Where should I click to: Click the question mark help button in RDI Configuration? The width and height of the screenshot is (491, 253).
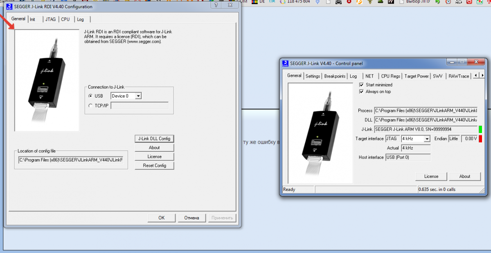(x=216, y=5)
